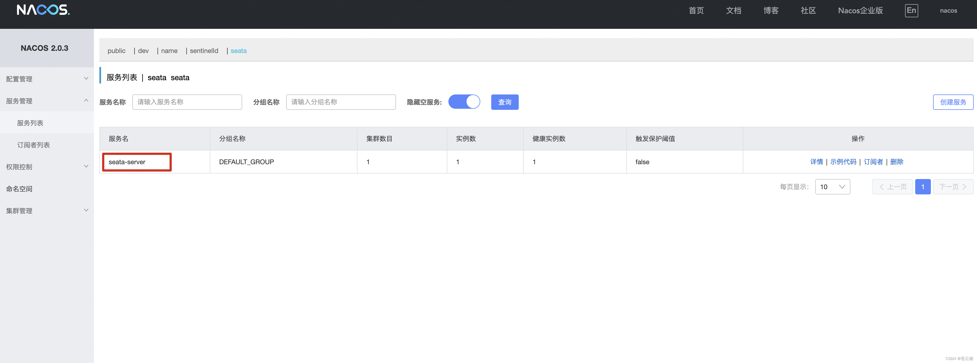
Task: Click the 查询 button
Action: 504,102
